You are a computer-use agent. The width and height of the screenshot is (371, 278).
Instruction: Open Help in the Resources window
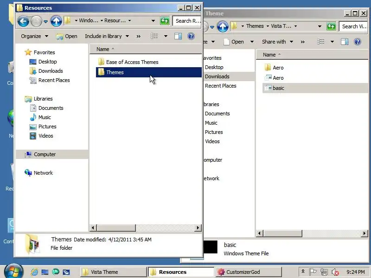191,36
